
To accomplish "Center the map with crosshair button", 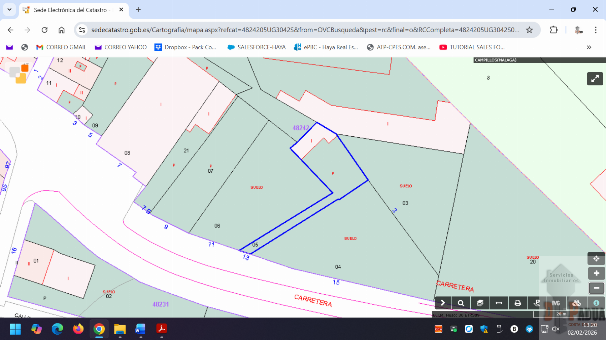I will point(596,259).
